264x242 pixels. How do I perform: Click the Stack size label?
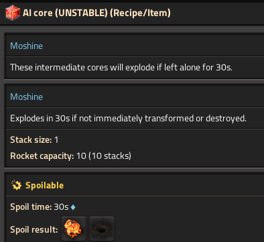[31, 140]
